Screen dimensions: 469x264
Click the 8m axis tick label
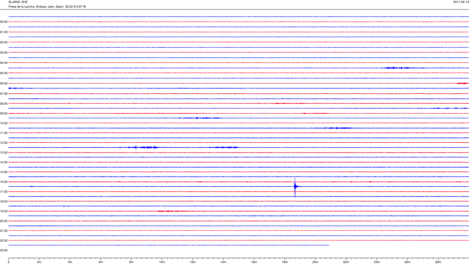(131, 262)
